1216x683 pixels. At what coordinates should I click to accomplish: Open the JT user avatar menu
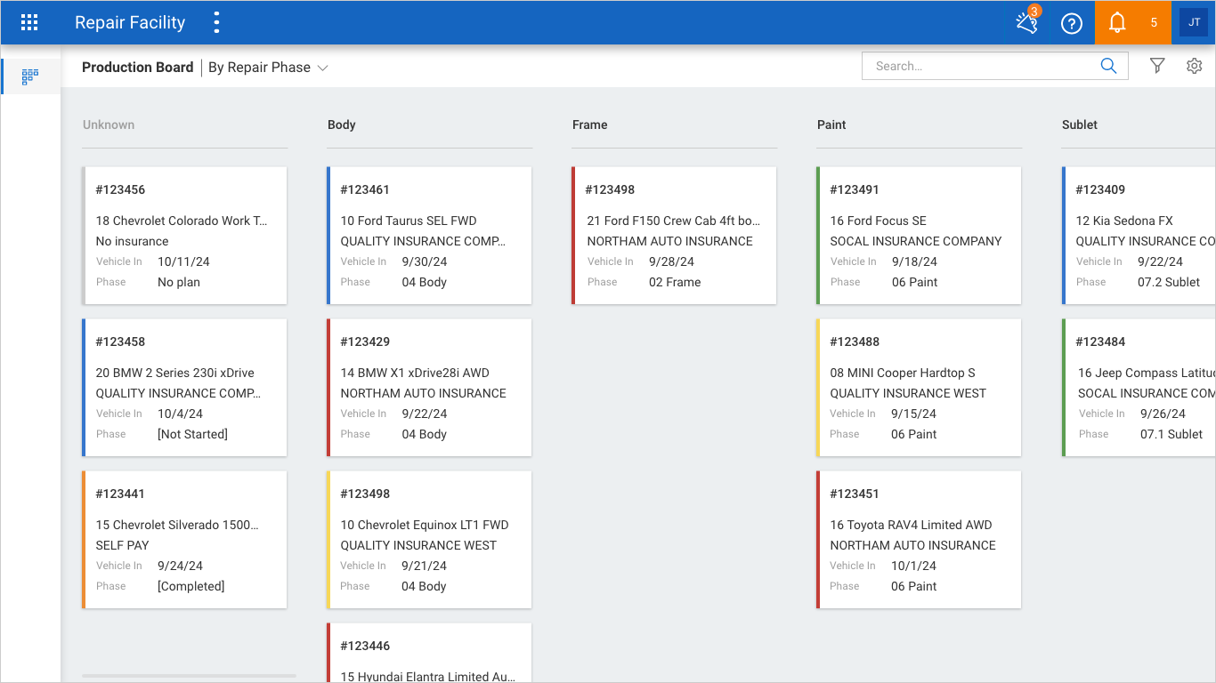(x=1194, y=23)
